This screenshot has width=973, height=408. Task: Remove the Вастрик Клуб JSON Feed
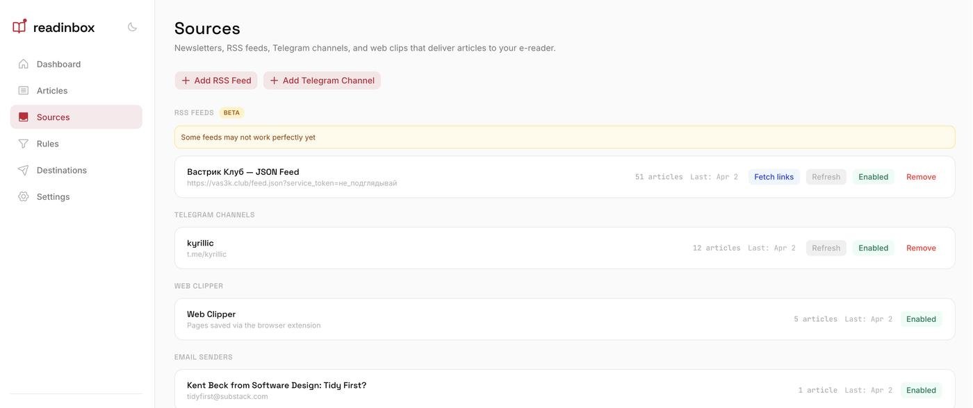click(921, 177)
